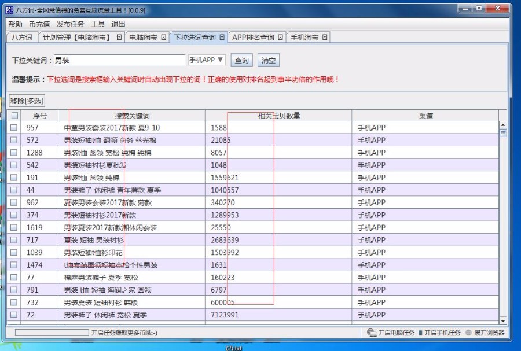
Task: Check the row with 序号 44
Action: 14,190
